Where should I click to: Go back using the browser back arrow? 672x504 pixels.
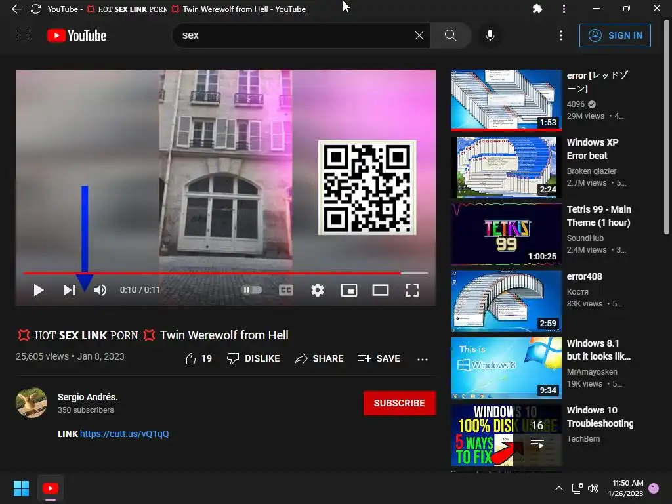pyautogui.click(x=16, y=9)
